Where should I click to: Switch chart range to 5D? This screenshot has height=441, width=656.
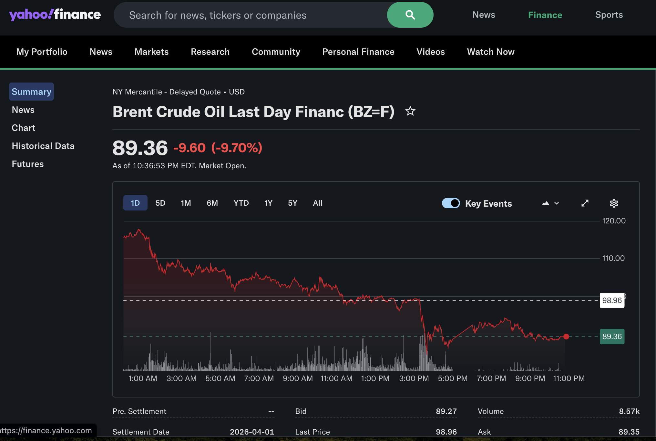(x=160, y=203)
